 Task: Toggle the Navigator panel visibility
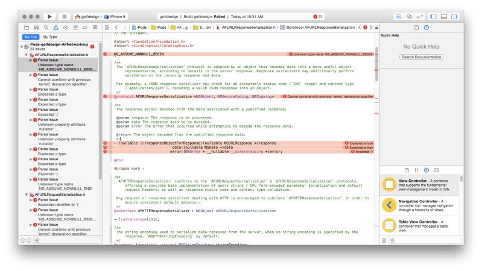(433, 17)
